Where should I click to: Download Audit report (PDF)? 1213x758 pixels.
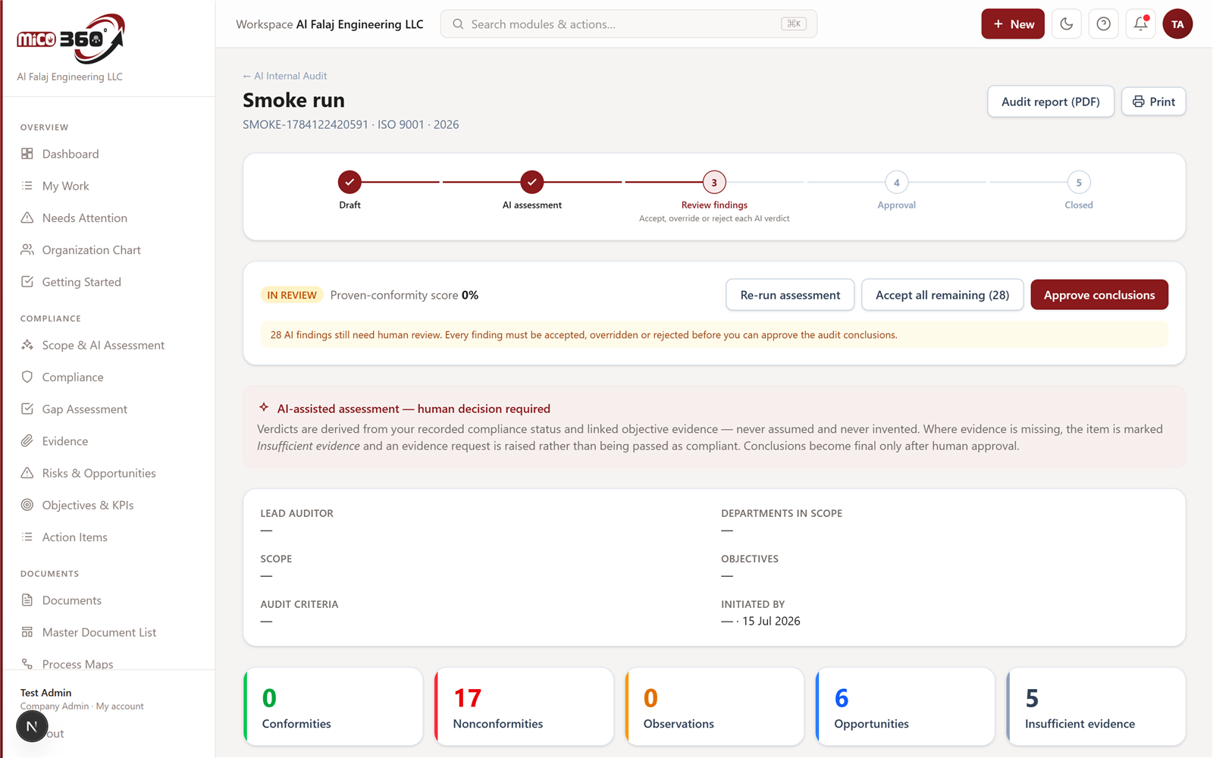(1050, 102)
